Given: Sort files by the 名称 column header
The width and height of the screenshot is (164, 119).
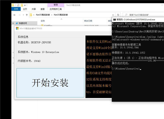Looking at the screenshot, I should (x=43, y=21).
